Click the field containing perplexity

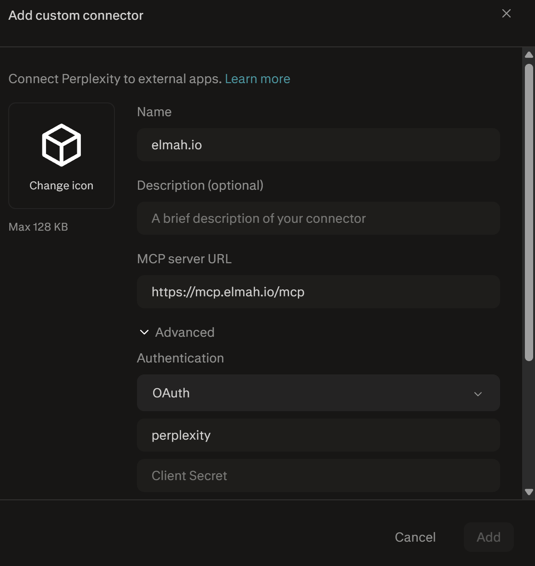[x=318, y=435]
